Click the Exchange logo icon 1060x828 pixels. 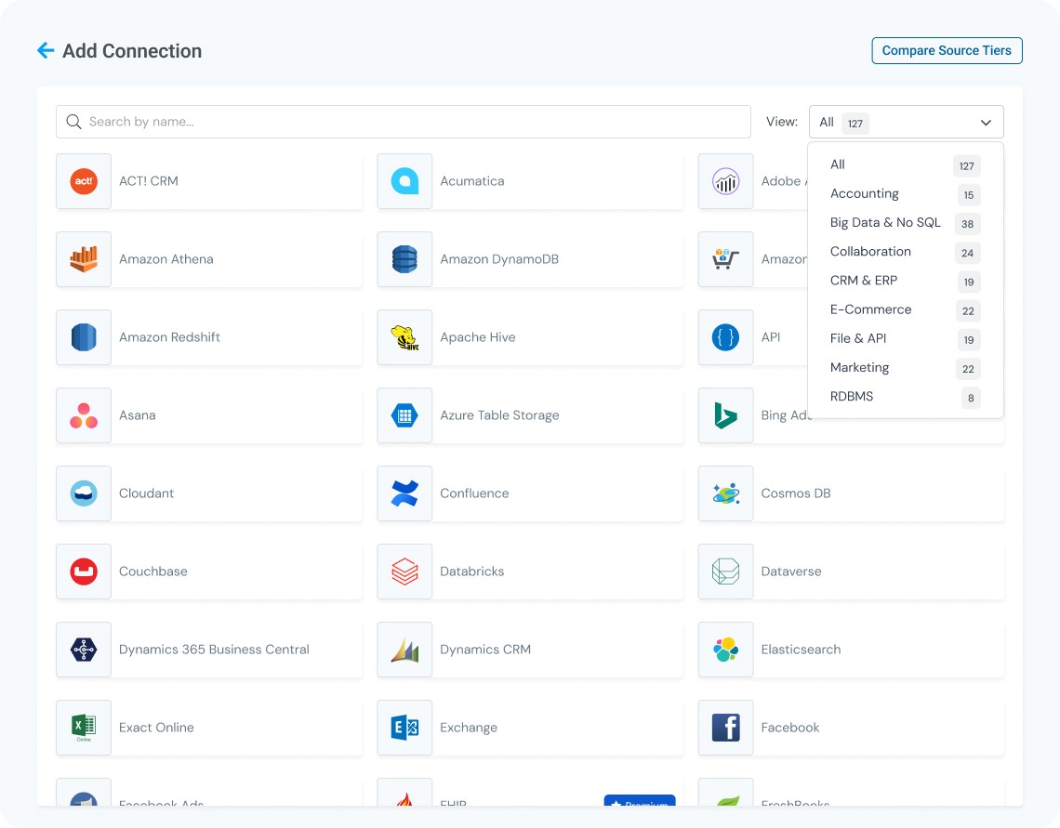[x=404, y=728]
